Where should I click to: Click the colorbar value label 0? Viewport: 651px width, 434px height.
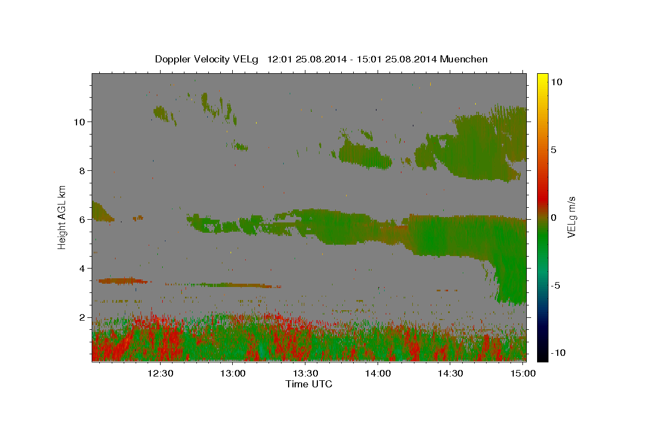tap(554, 218)
